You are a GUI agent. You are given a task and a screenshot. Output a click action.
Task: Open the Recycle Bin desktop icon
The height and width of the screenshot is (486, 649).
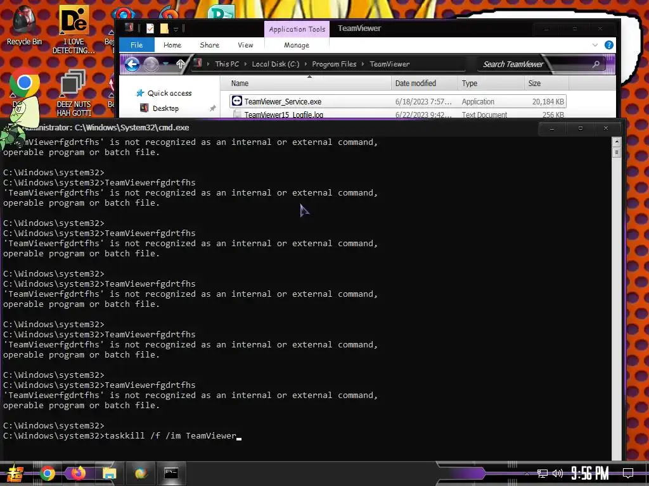(24, 25)
